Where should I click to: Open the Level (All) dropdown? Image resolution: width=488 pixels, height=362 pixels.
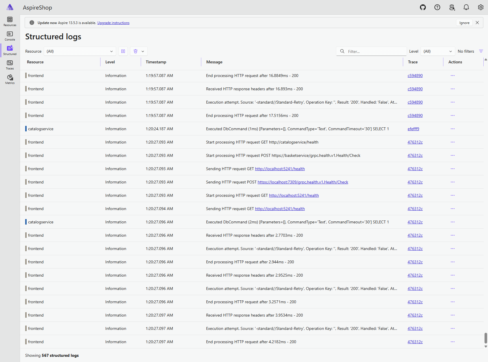point(438,51)
